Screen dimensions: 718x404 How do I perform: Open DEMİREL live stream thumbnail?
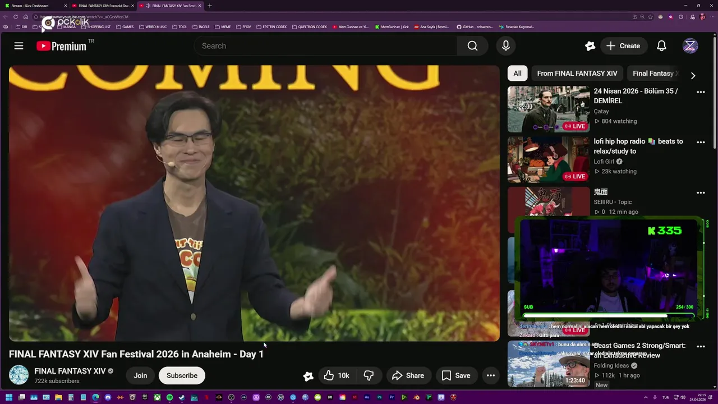click(x=549, y=109)
